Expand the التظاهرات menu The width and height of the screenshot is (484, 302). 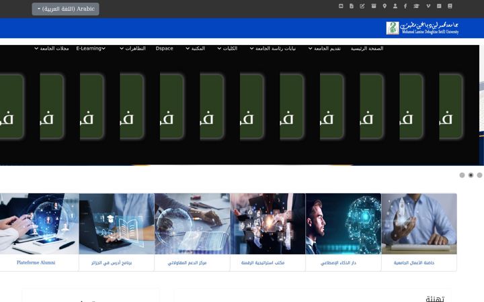coord(132,48)
